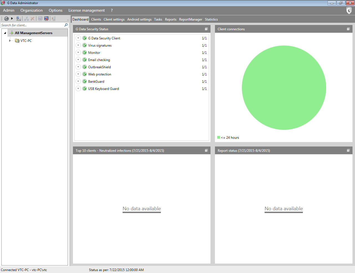Click the USB Keyboard Guard entry
Screen dimensions: 355x273
pos(103,89)
